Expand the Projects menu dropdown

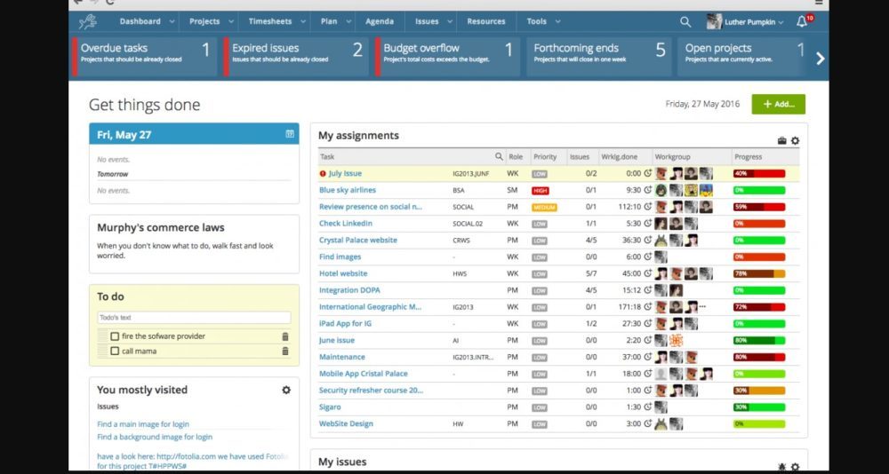(x=211, y=21)
